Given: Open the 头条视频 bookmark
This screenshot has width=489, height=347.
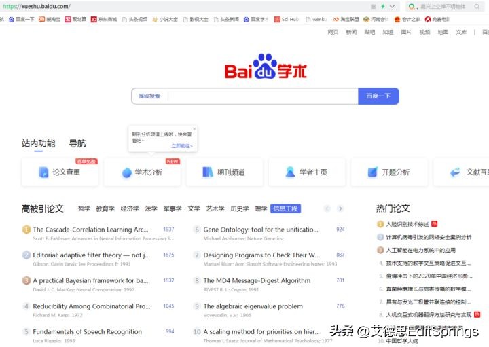Looking at the screenshot, I should tap(134, 19).
